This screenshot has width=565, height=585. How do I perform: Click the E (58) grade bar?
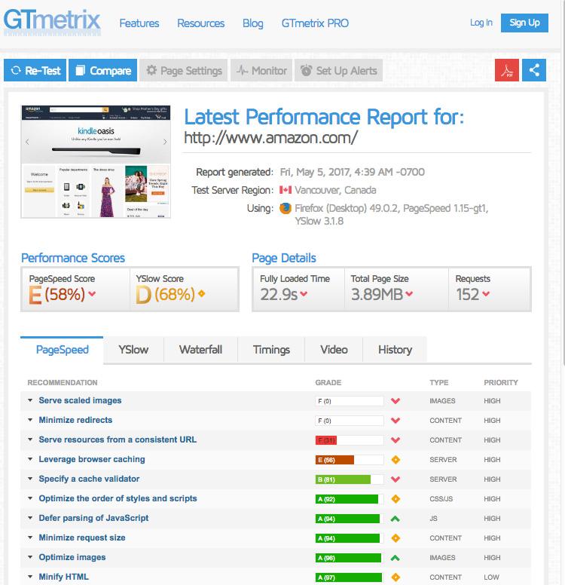pyautogui.click(x=350, y=460)
